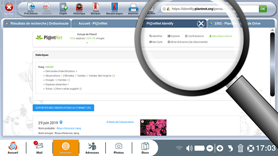The width and height of the screenshot is (278, 156).
Task: Close the Pl@ntNet Identify tab
Action: 201,24
